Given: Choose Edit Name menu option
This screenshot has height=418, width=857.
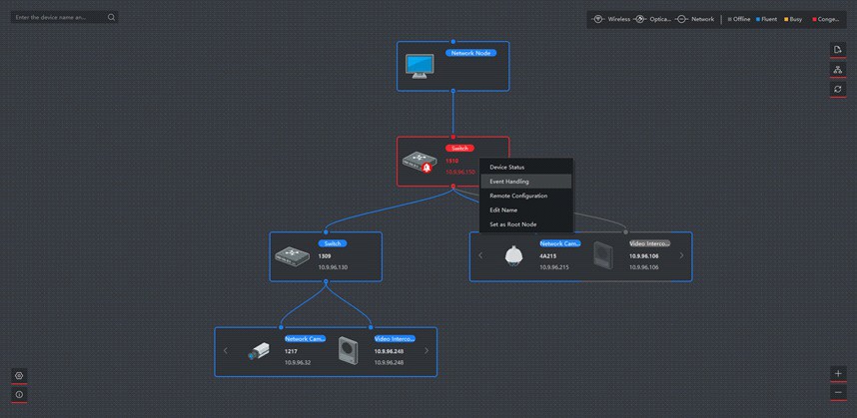Looking at the screenshot, I should point(503,209).
